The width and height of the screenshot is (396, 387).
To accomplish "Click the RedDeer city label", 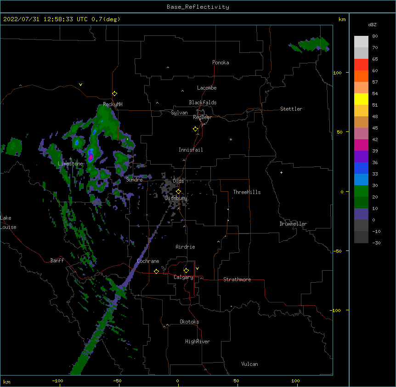I will click(202, 117).
